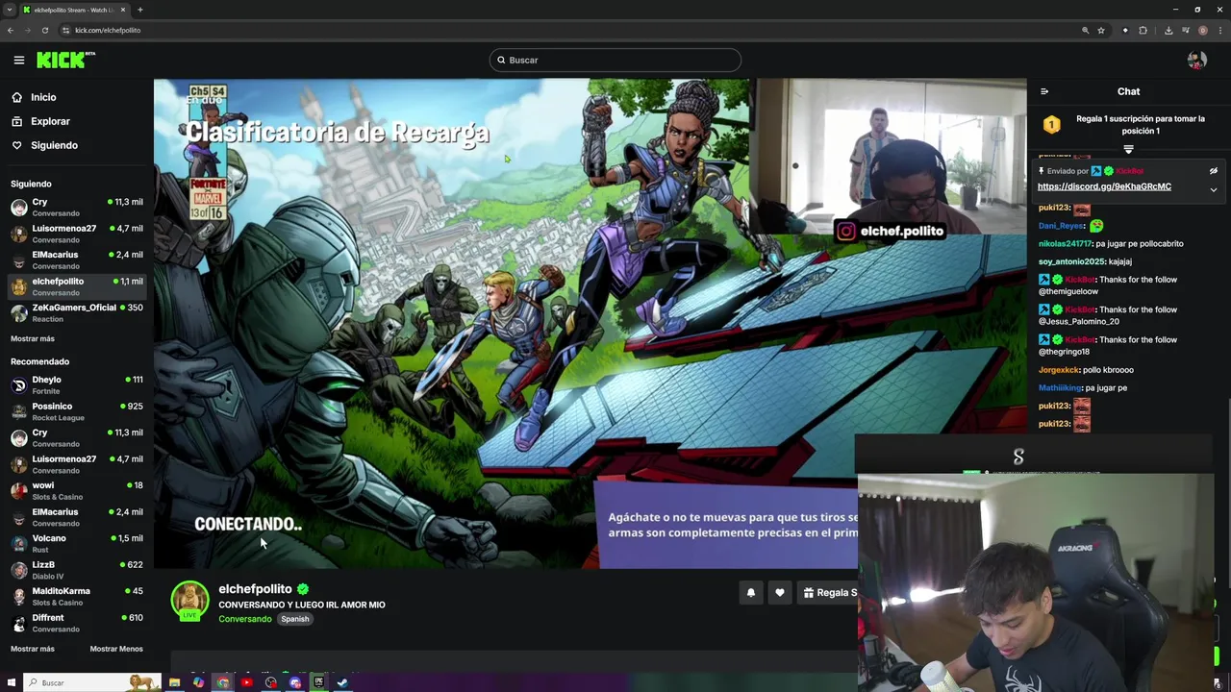This screenshot has width=1231, height=692.
Task: Open the hamburger menu beside Kick logo
Action: tap(18, 60)
